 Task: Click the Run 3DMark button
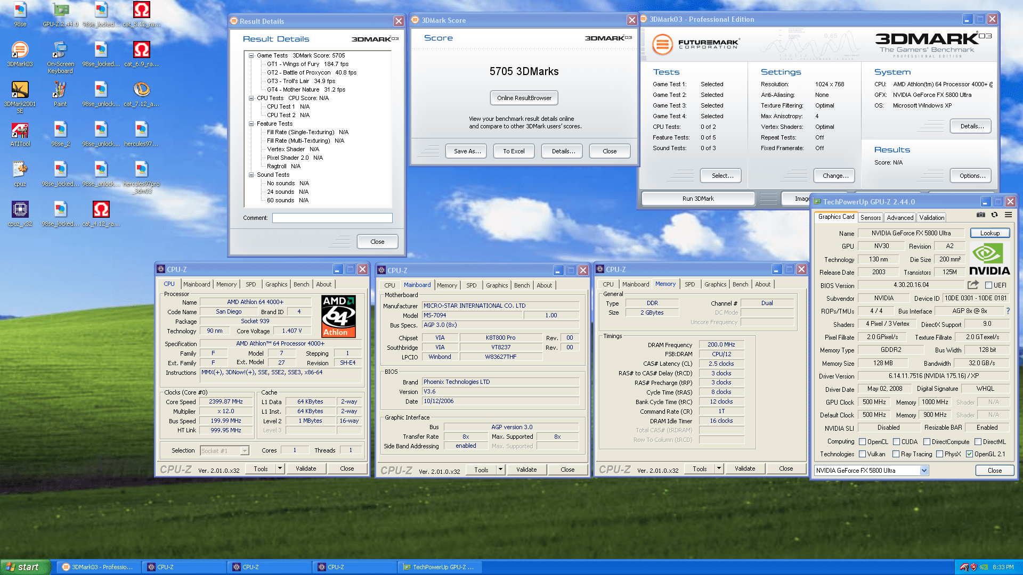pyautogui.click(x=698, y=199)
